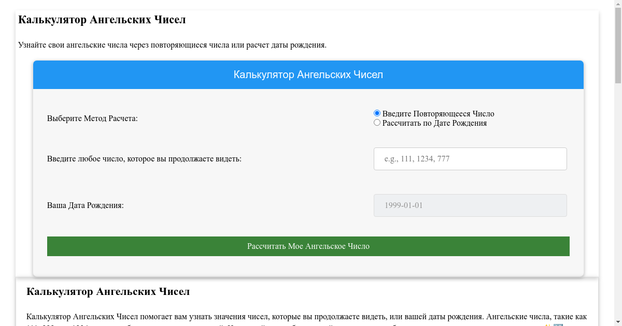
Task: Click the scrollbar down arrow
Action: 618,322
